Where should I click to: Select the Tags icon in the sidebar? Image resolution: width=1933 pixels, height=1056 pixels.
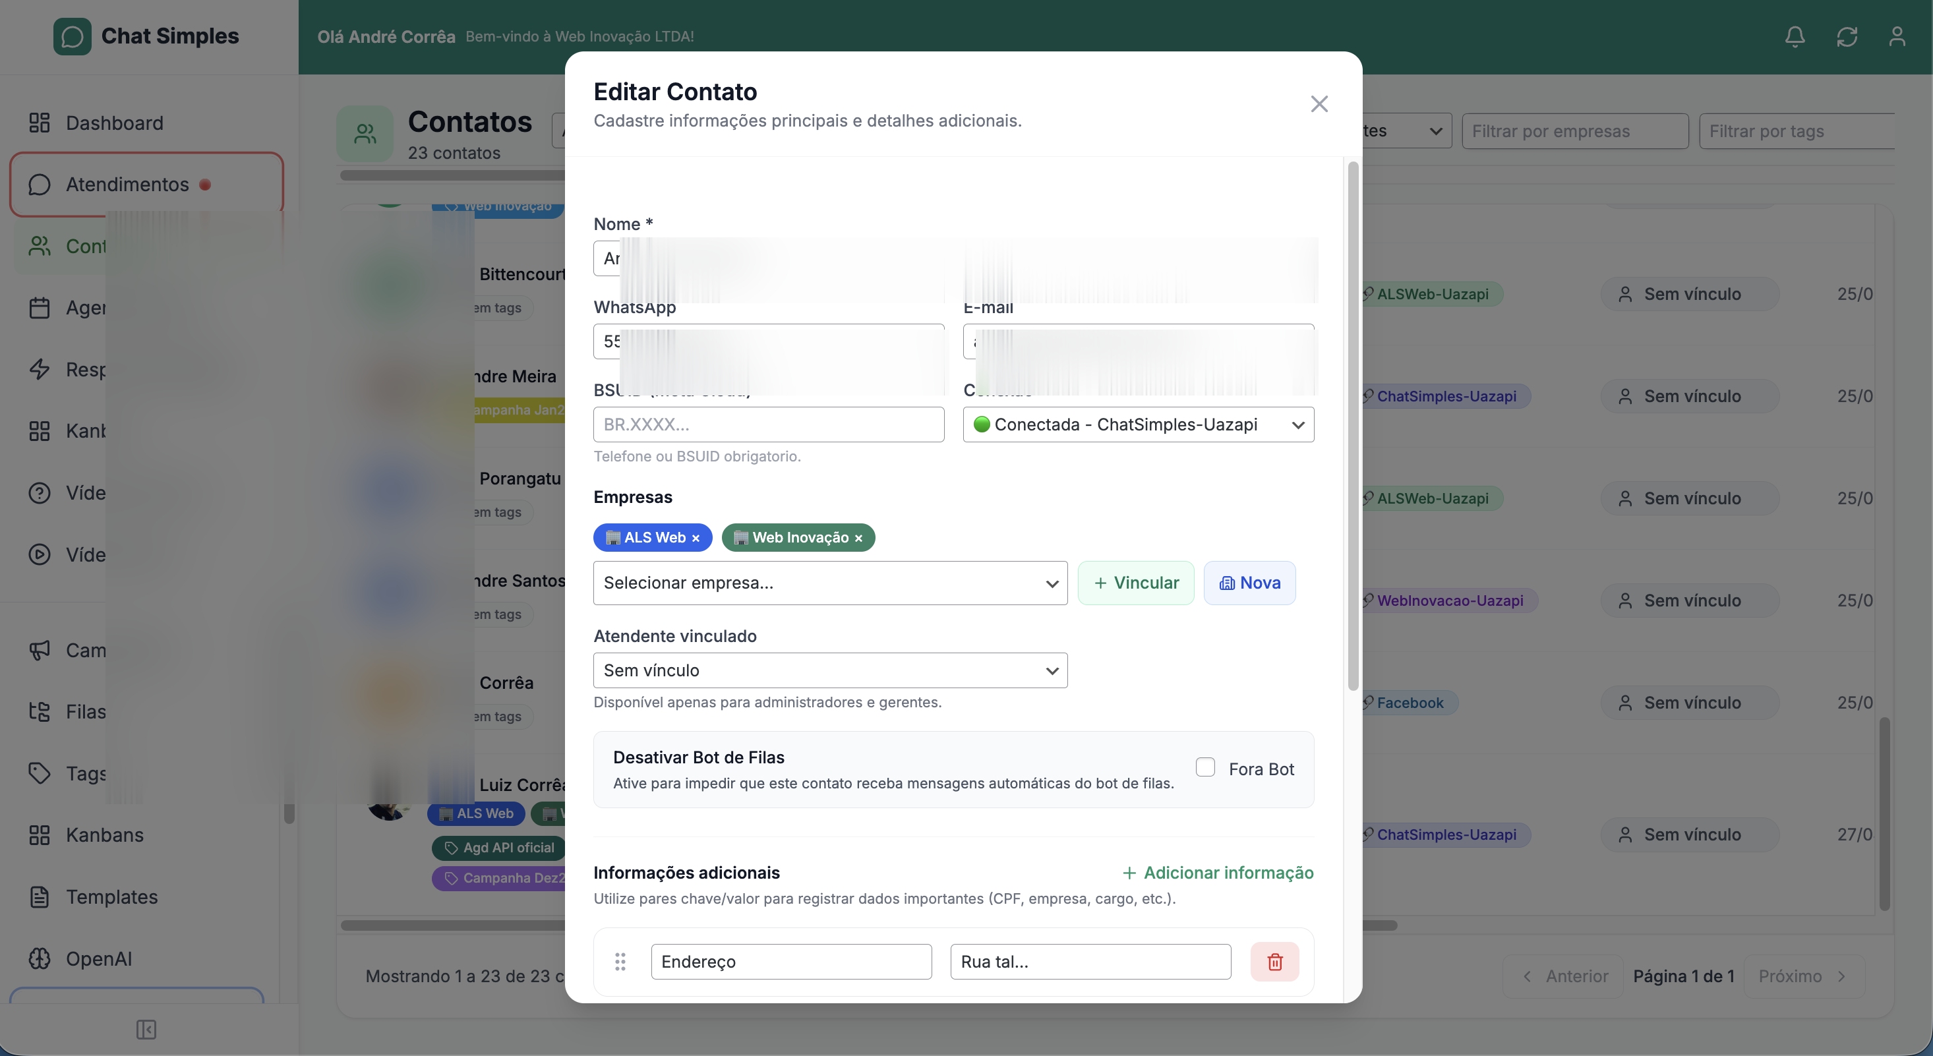(x=40, y=773)
